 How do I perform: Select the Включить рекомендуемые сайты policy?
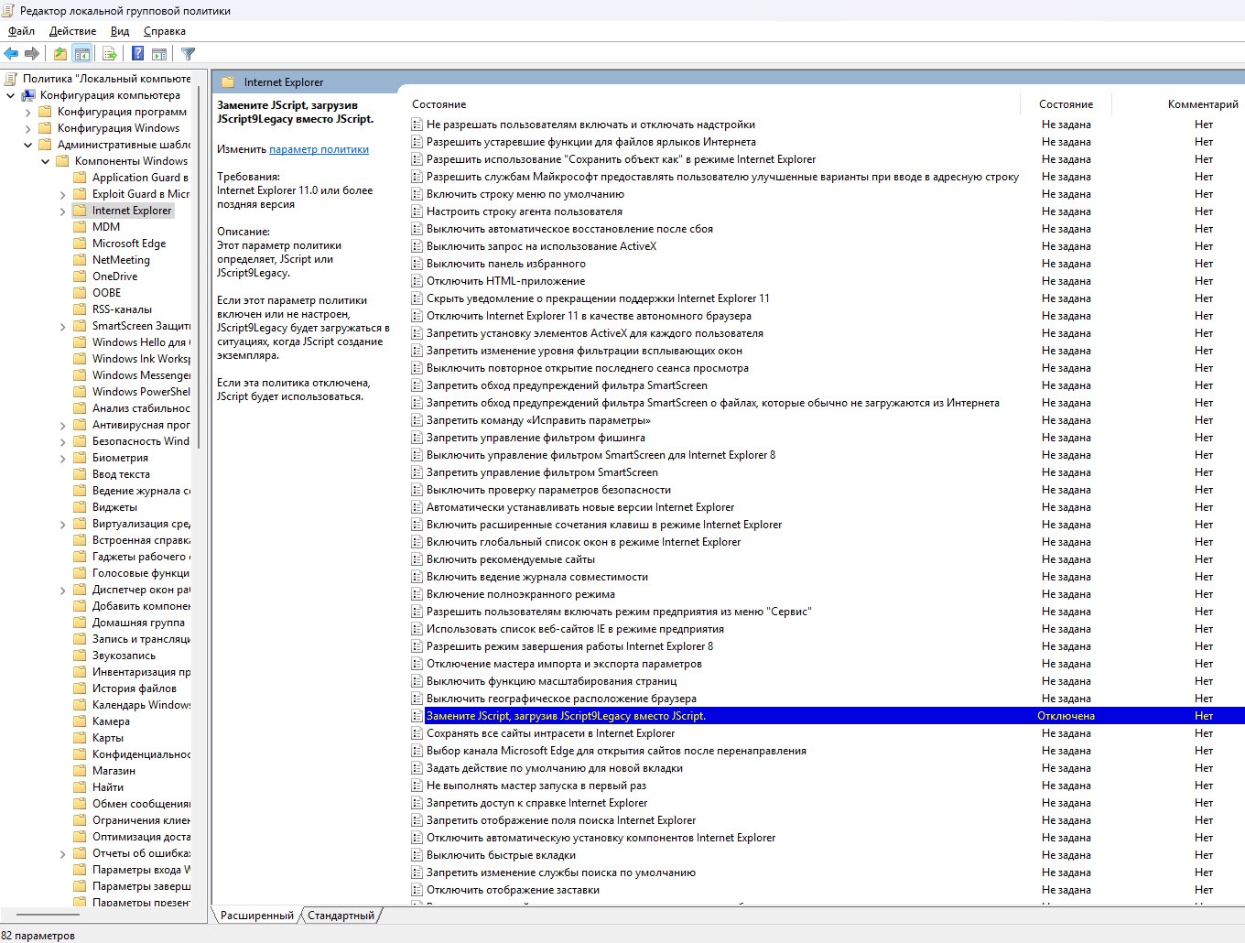point(510,559)
